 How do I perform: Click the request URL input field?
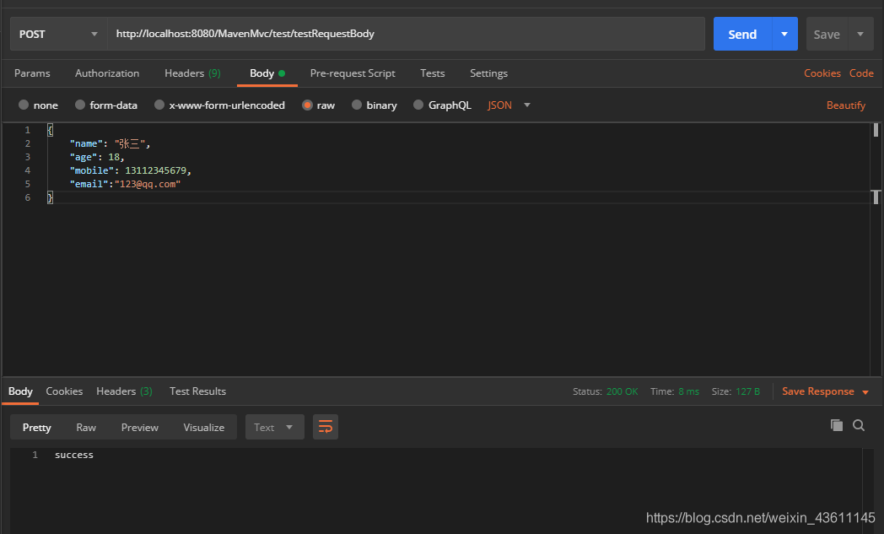(405, 34)
